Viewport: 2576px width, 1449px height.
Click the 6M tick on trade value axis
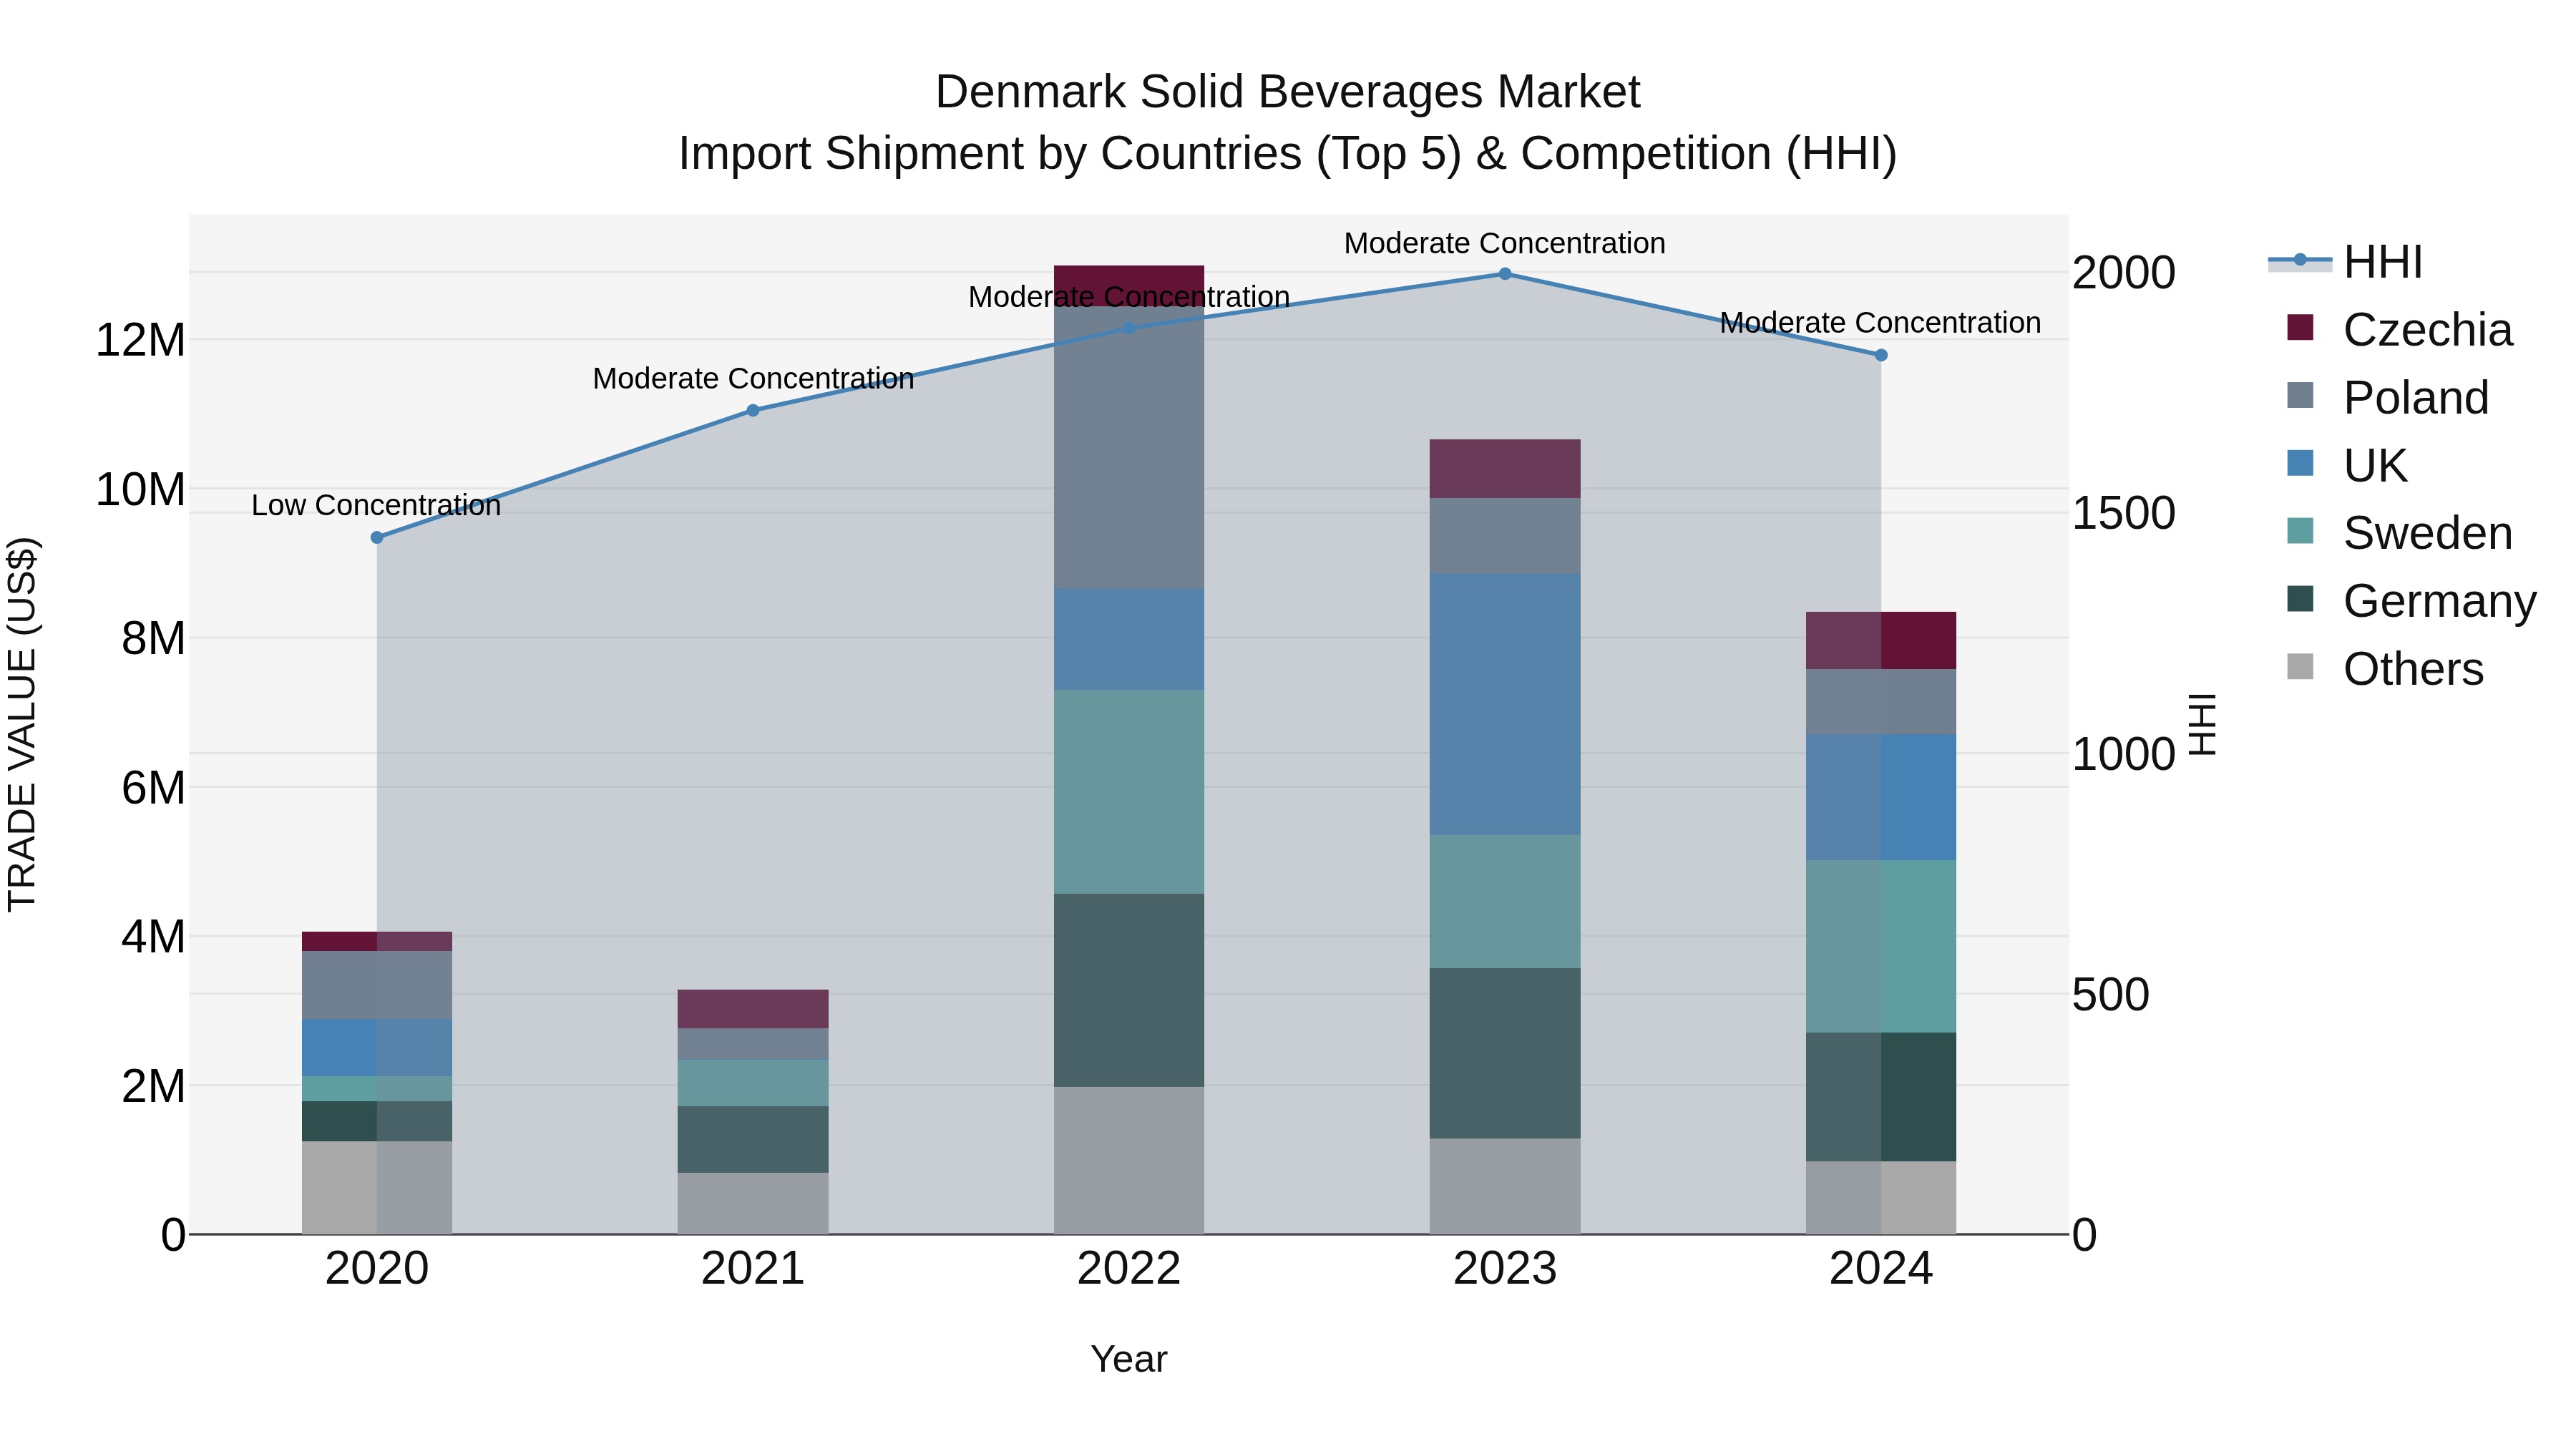(153, 787)
